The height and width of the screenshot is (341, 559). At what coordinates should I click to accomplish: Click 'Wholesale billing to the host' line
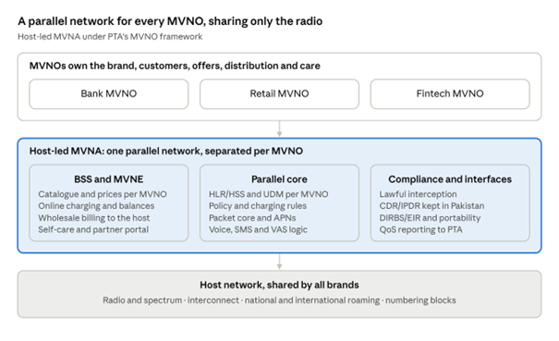tap(93, 218)
